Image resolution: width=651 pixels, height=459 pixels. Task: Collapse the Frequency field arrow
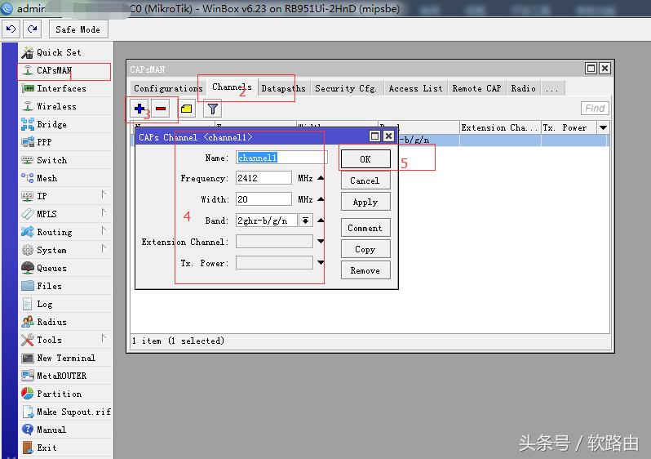click(x=321, y=178)
